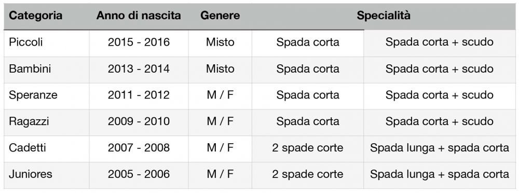Select the Anno di nascita header
Screen dimensions: 519x193
pos(139,16)
